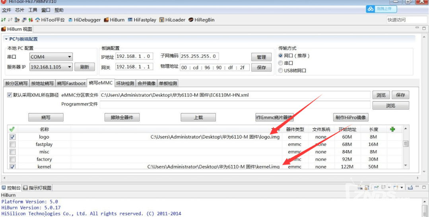Click the Open Console icon
429x217 pixels.
click(396, 188)
